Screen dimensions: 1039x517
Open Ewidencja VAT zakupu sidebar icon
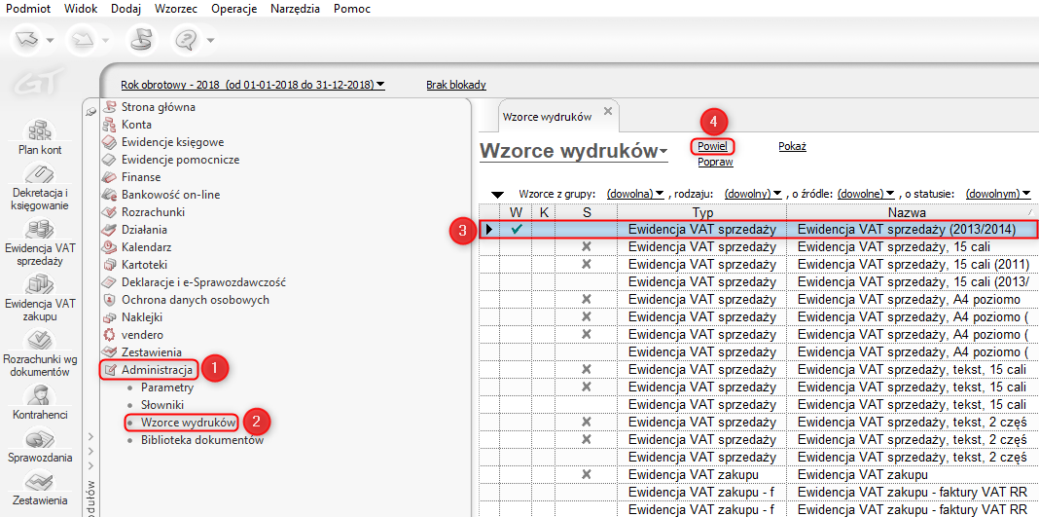tap(40, 285)
